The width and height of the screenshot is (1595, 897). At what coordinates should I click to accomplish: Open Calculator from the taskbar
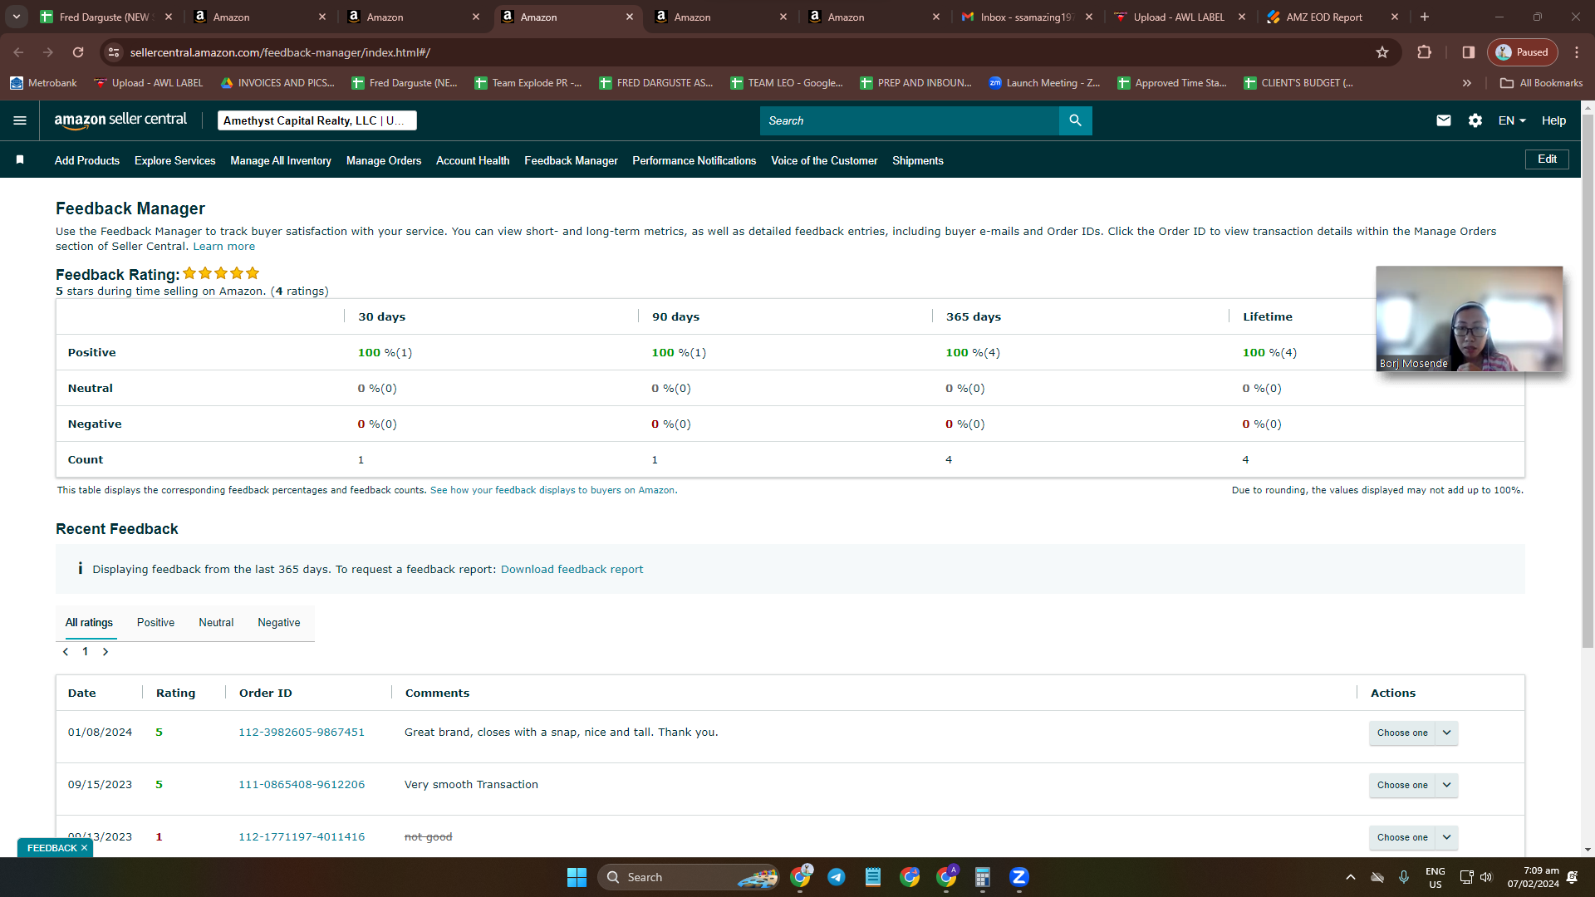pyautogui.click(x=983, y=877)
